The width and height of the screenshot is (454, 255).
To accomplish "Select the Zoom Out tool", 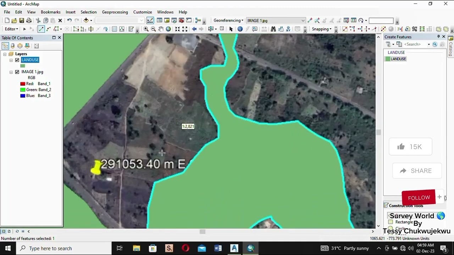I will tap(153, 29).
